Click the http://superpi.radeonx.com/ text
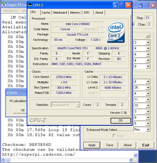The image size is (157, 163). [39, 154]
